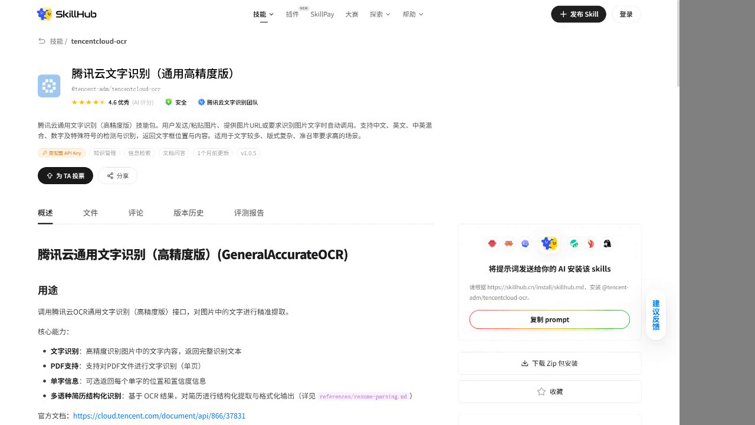Click the 分享 button
The image size is (755, 425).
click(117, 176)
